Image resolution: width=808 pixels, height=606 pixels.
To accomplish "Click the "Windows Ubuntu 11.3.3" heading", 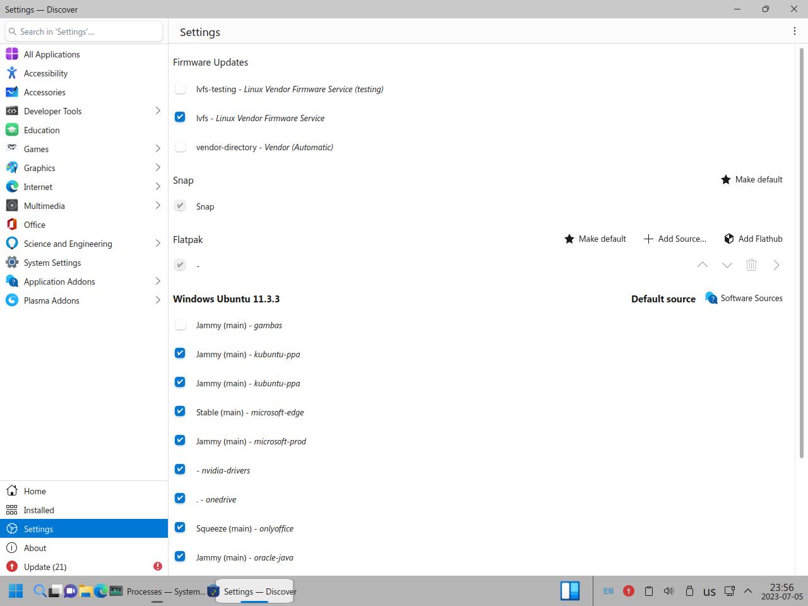I will 226,299.
